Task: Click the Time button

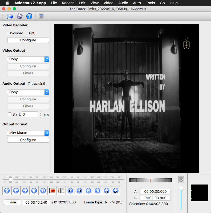Action: (13, 202)
